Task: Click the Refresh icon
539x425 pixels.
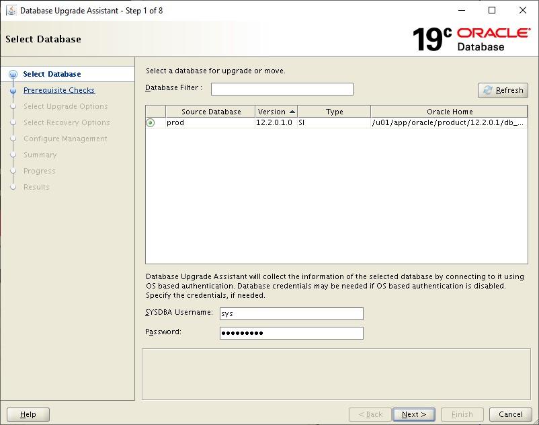Action: pyautogui.click(x=487, y=89)
